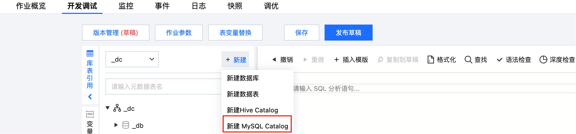Image resolution: width=576 pixels, height=134 pixels.
Task: Open the 变量 variables panel icon
Action: (x=90, y=114)
